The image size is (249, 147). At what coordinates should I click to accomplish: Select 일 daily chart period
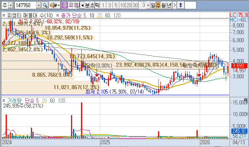point(153,5)
